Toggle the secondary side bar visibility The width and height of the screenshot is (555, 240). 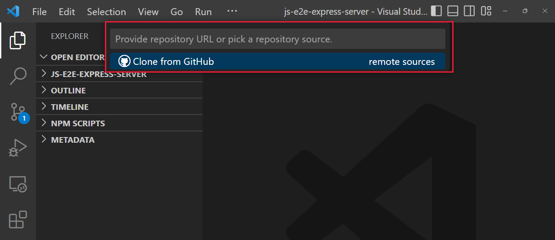(470, 11)
